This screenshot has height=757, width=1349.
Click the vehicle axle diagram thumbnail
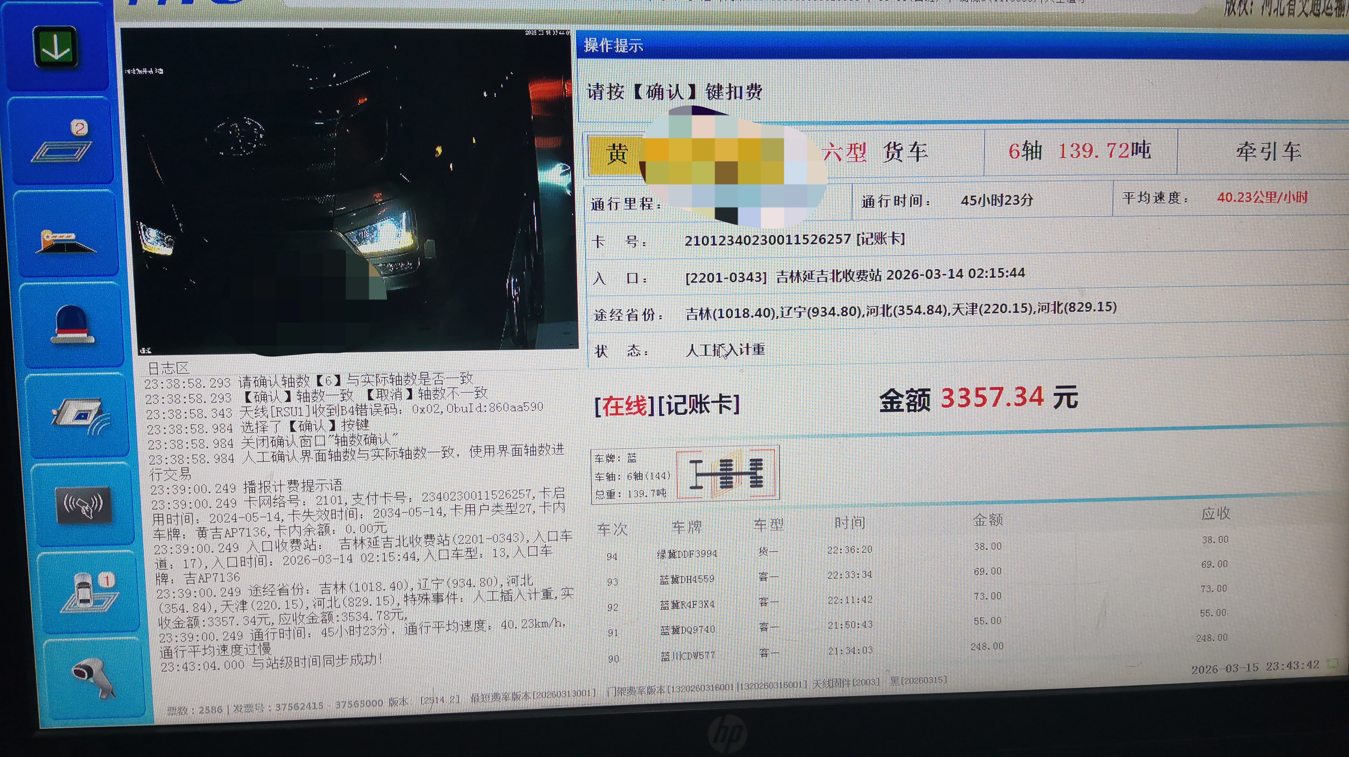pyautogui.click(x=726, y=474)
